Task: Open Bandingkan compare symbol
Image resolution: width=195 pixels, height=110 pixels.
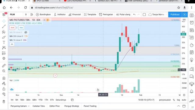Action: coord(43,15)
